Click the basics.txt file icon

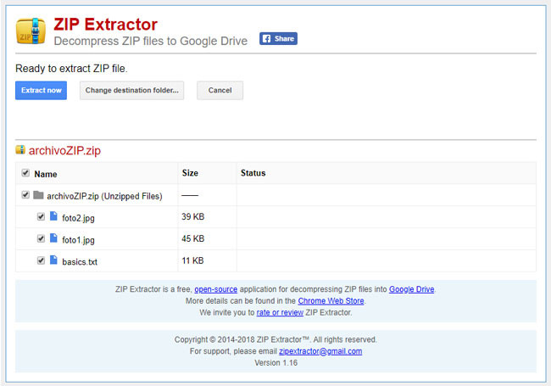pyautogui.click(x=53, y=260)
